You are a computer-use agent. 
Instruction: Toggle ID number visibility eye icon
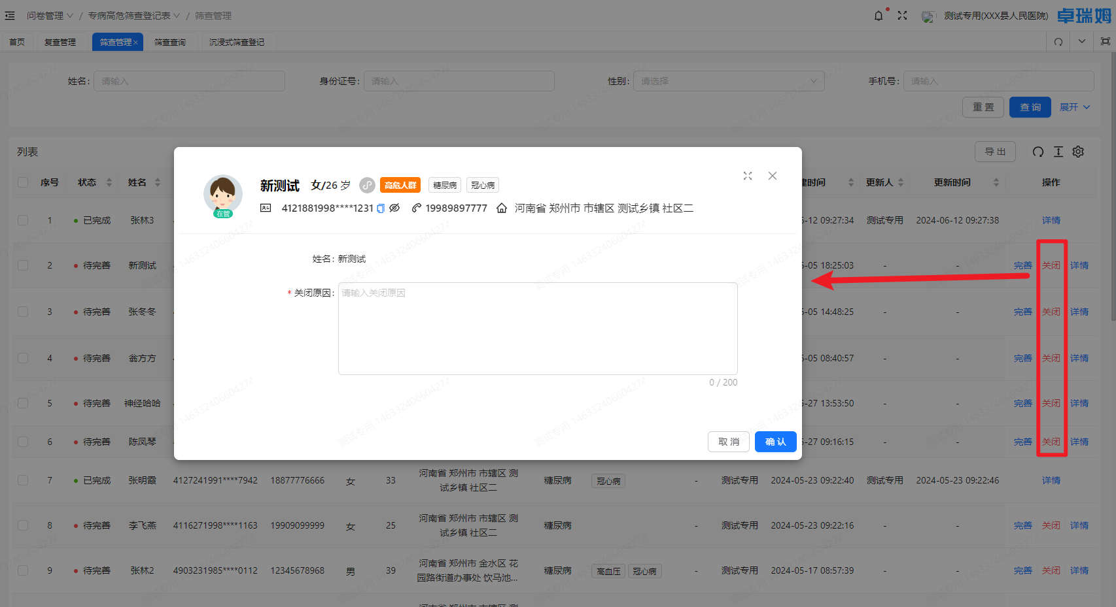click(394, 208)
